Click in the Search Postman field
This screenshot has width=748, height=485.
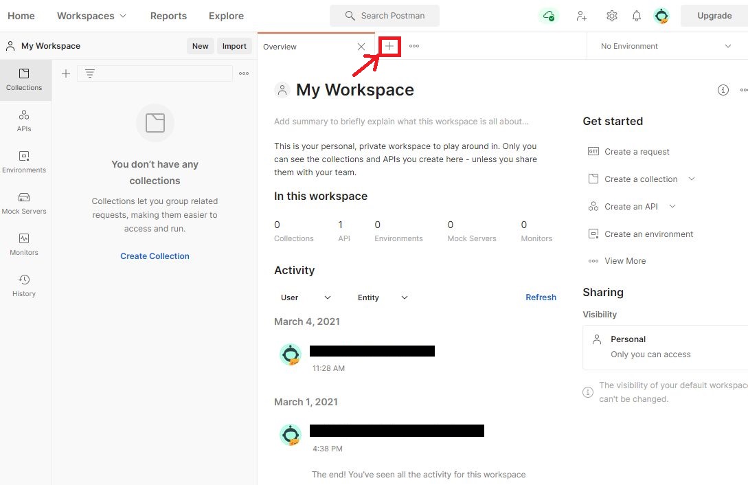[385, 16]
